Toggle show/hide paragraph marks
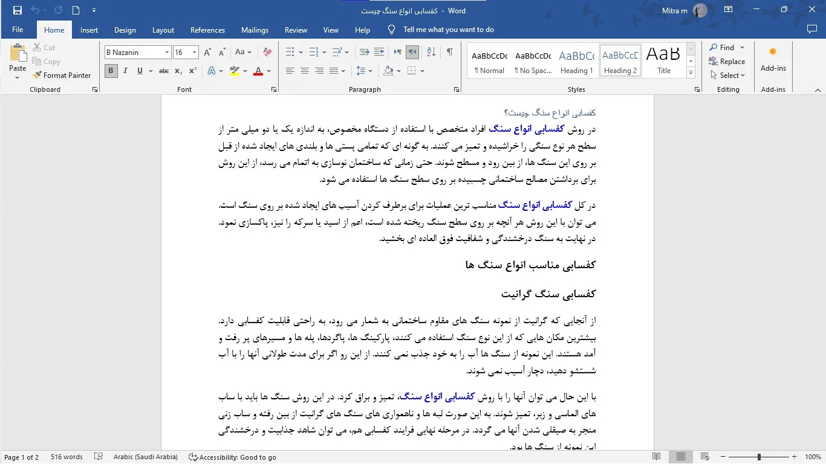Viewport: 826px width, 464px height. point(449,53)
